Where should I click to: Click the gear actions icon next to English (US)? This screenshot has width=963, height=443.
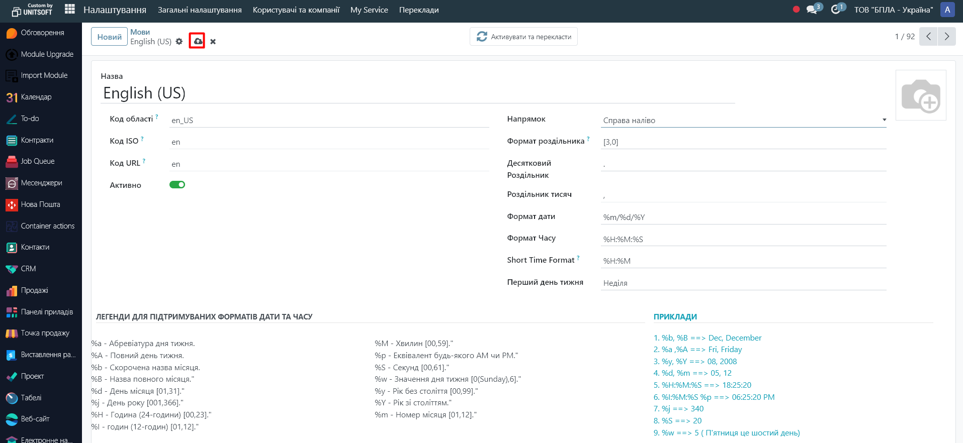pos(180,42)
